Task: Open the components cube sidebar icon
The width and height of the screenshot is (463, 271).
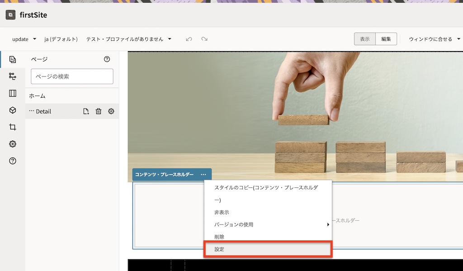Action: coord(12,110)
